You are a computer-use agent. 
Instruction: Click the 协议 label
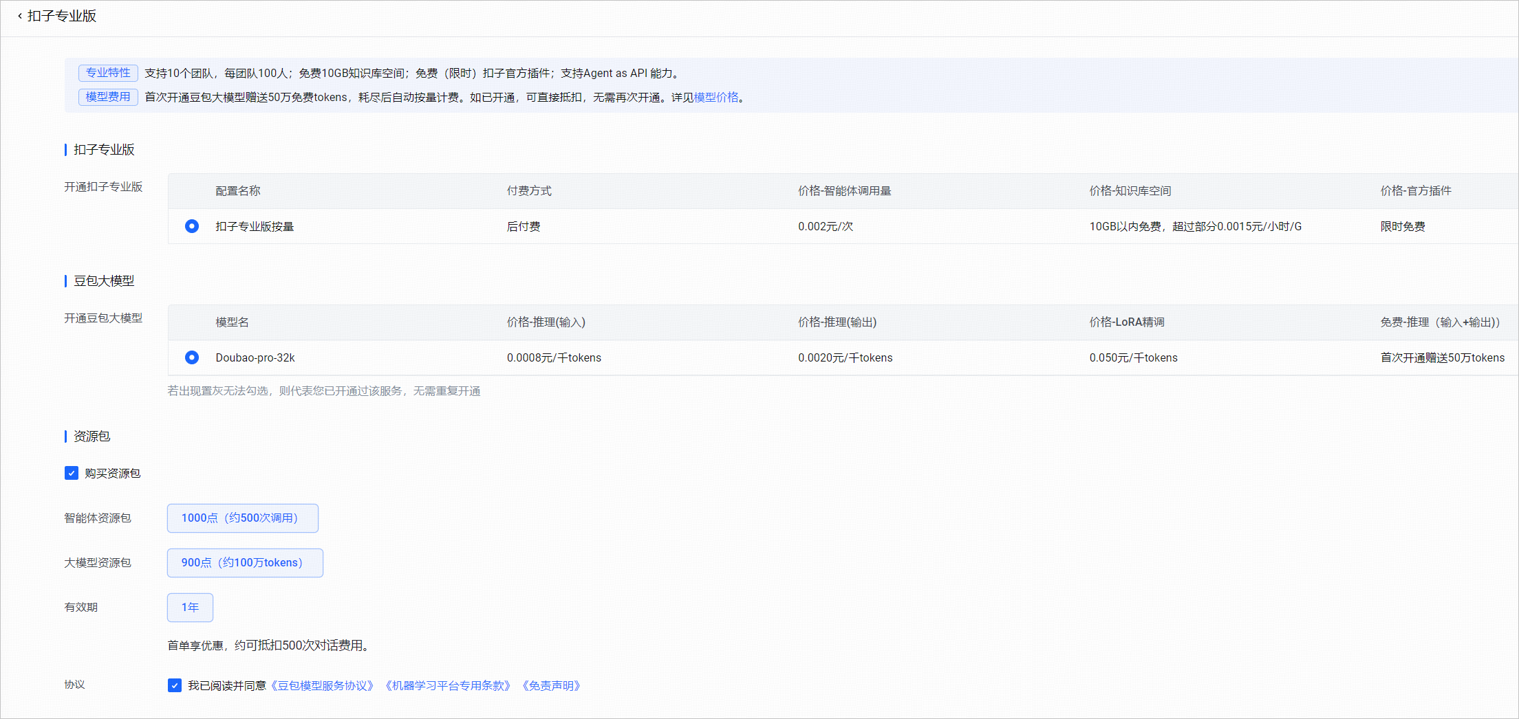click(75, 685)
